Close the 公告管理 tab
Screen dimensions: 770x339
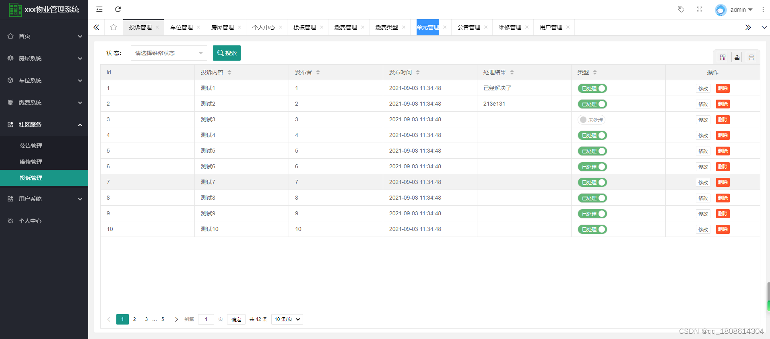[x=486, y=27]
